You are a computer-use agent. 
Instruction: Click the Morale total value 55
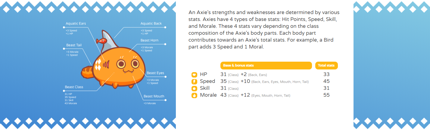point(326,95)
